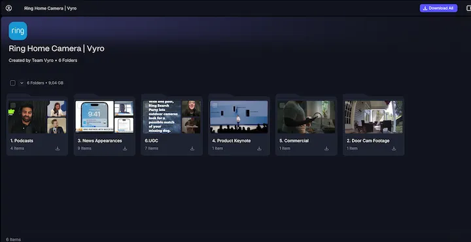Screen dimensions: 471x242
Task: Download the 5. Commercial folder
Action: (326, 148)
